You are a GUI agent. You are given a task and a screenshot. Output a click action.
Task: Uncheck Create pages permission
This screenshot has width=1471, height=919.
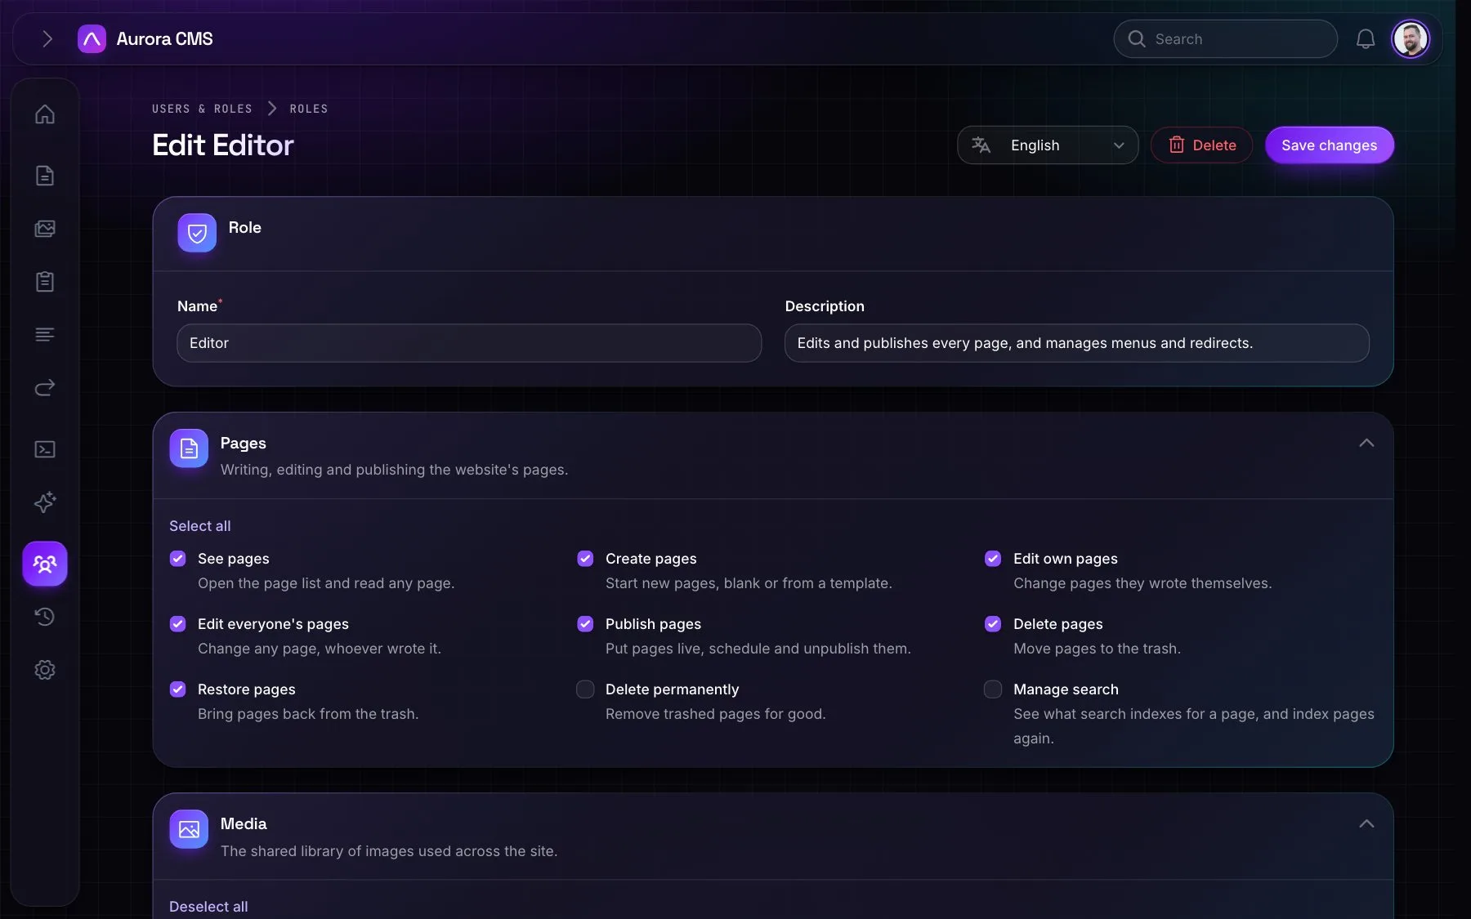pos(585,559)
